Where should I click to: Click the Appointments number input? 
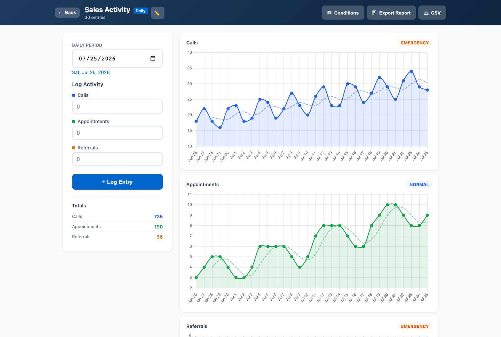(117, 133)
